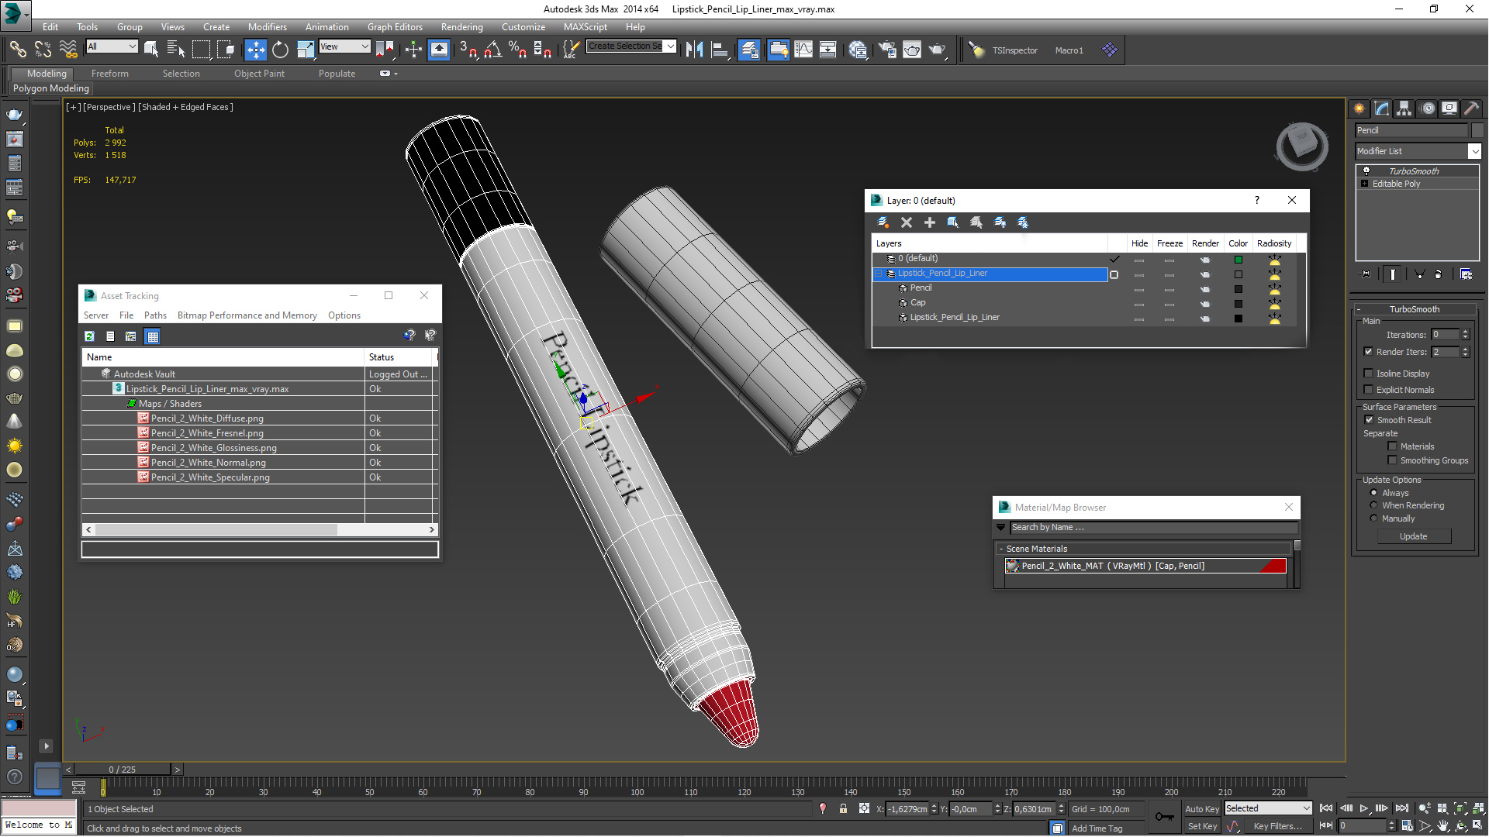
Task: Enable Separate by Materials checkbox
Action: tap(1393, 446)
